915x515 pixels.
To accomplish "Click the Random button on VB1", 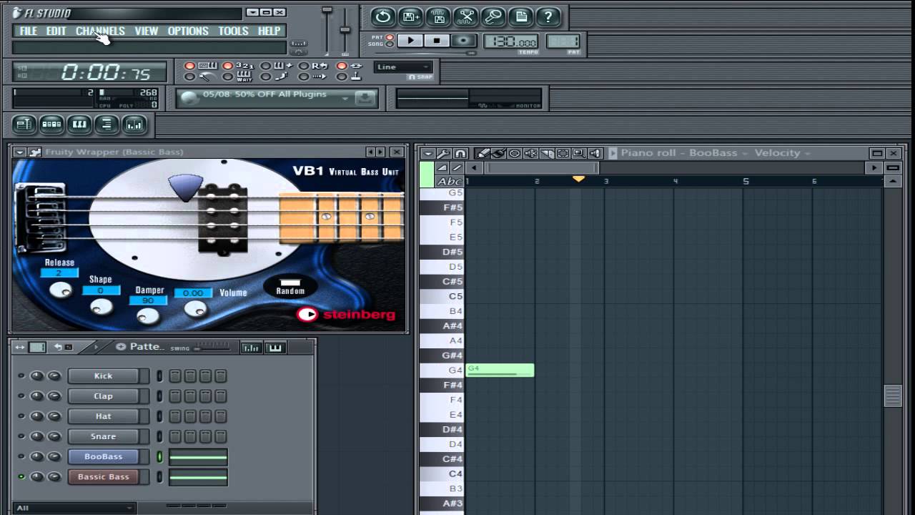I will (x=290, y=286).
